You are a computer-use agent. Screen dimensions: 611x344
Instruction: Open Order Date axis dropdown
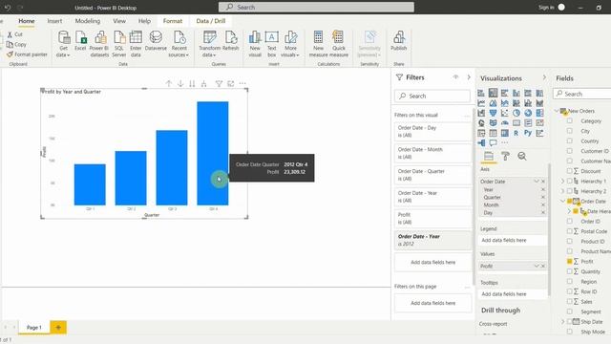click(x=537, y=182)
